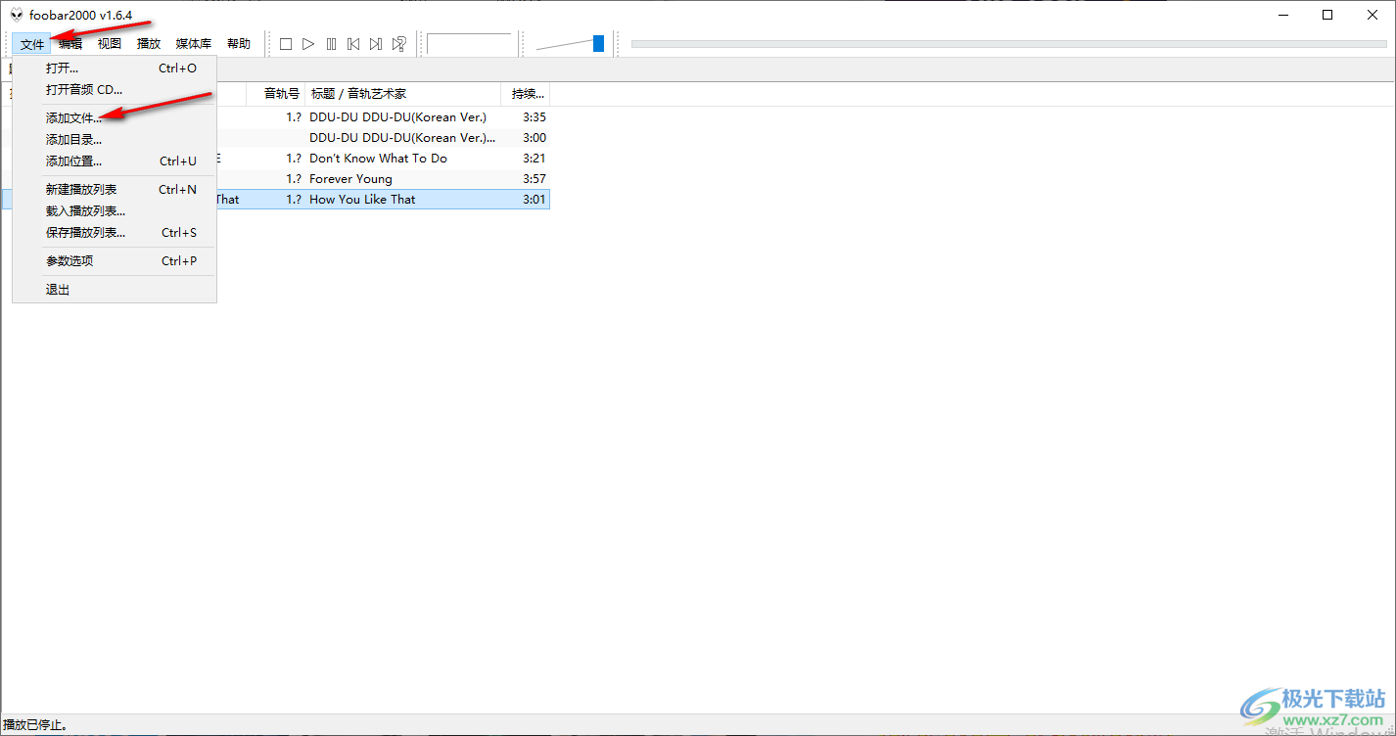The image size is (1396, 736).
Task: Choose 保存播放列表... menu entry
Action: [x=115, y=233]
